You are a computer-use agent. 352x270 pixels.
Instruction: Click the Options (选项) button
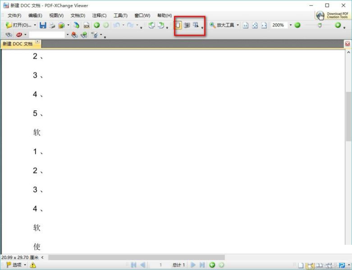[x=14, y=265]
